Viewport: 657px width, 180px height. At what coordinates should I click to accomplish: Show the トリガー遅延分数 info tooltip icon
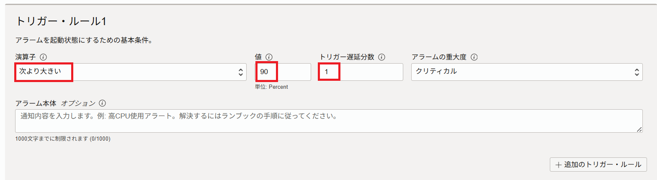(x=381, y=57)
